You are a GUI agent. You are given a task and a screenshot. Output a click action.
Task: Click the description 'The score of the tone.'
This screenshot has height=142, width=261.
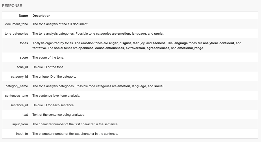tap(48, 57)
